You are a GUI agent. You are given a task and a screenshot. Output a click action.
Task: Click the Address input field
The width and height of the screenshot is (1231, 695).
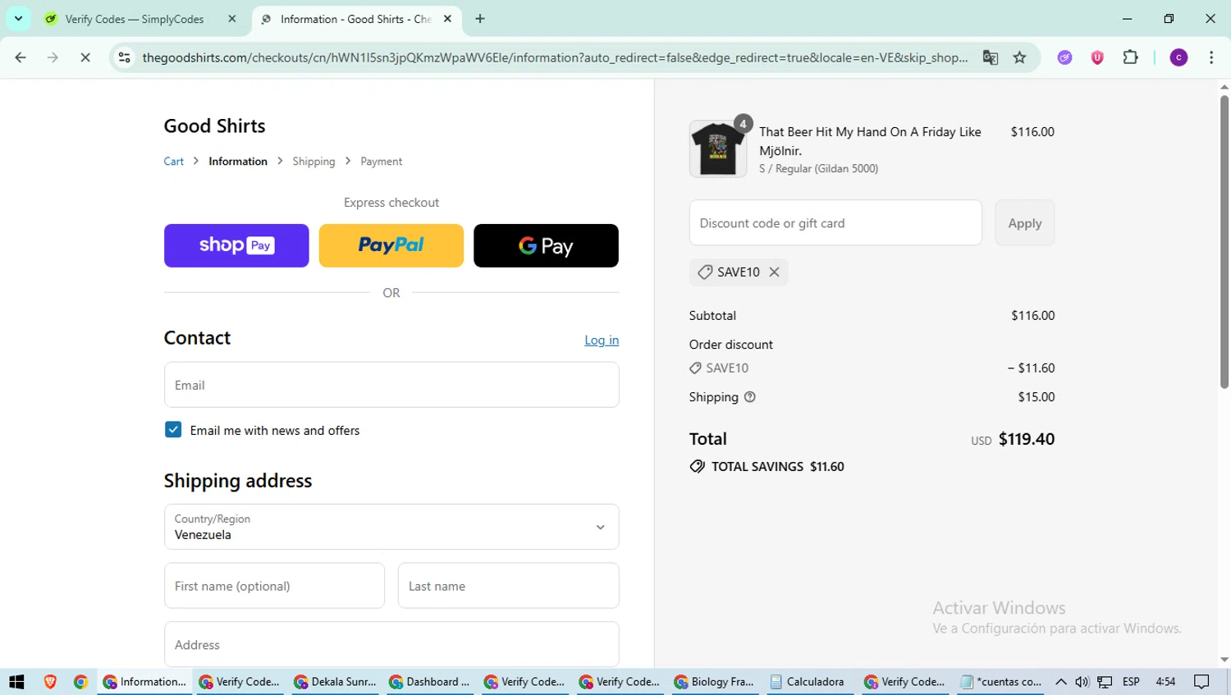point(391,644)
